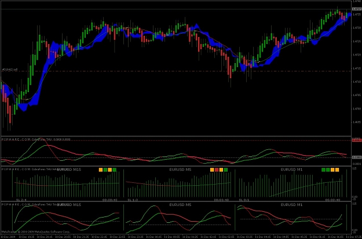Click first green square in EURUSD M1 histogram panel

pyautogui.click(x=323, y=170)
